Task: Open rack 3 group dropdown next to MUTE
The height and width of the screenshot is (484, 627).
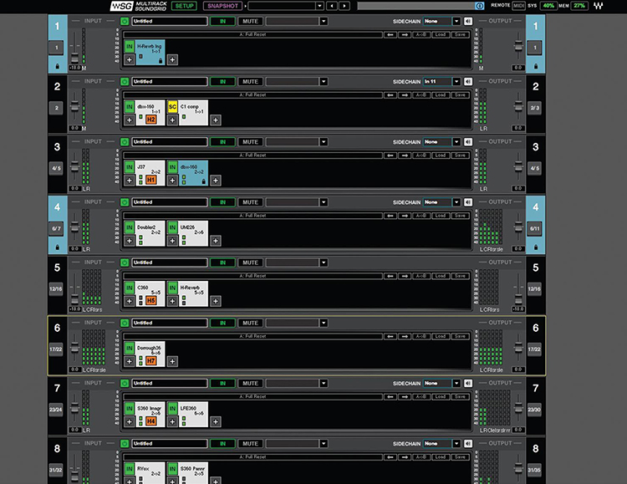Action: click(x=324, y=142)
